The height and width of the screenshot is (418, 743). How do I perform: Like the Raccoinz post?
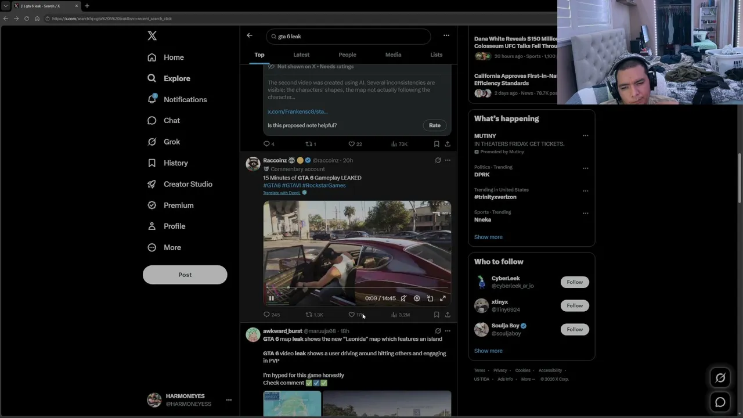click(351, 315)
